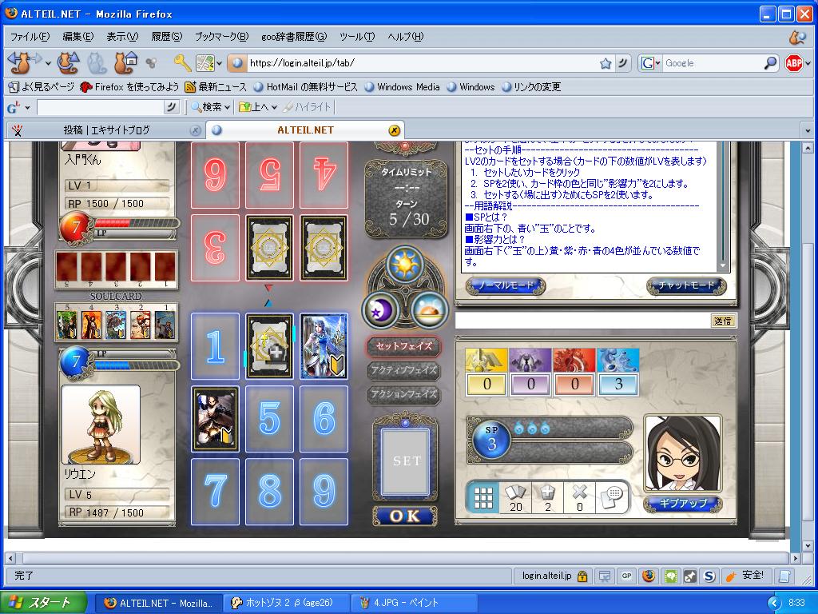Open the ブックマーク(B) menu
This screenshot has height=614, width=818.
(x=222, y=37)
